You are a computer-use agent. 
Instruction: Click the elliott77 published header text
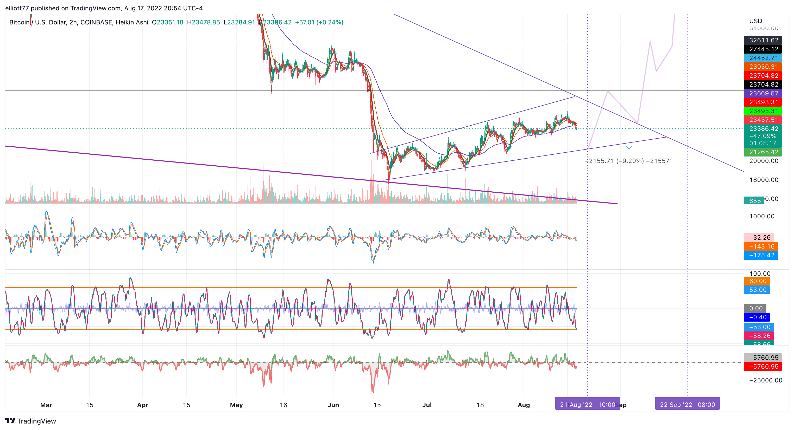pyautogui.click(x=104, y=8)
